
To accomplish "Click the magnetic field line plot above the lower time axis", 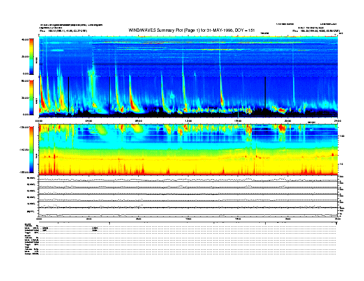I will 188,212.
